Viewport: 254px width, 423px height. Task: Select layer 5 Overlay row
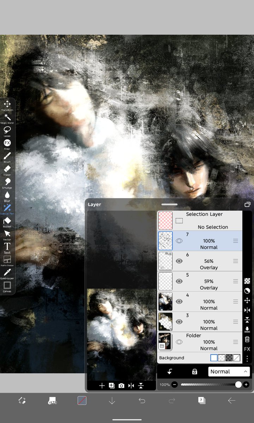pos(200,281)
